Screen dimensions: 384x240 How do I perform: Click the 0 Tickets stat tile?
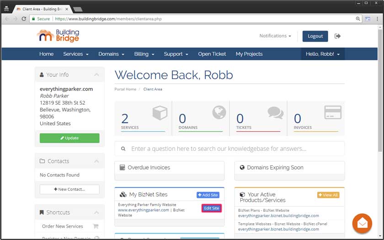click(x=258, y=118)
